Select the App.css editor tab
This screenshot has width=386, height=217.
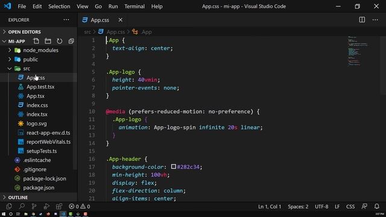(103, 20)
